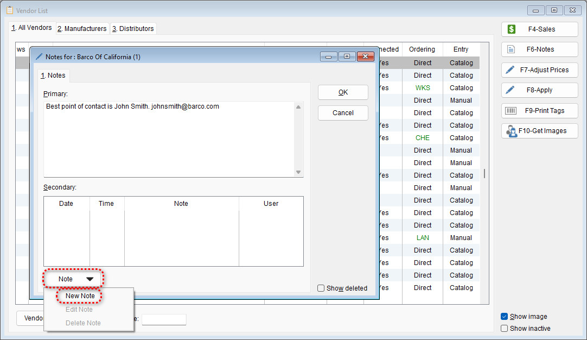This screenshot has width=587, height=340.
Task: Choose New Note from the menu
Action: [x=80, y=296]
